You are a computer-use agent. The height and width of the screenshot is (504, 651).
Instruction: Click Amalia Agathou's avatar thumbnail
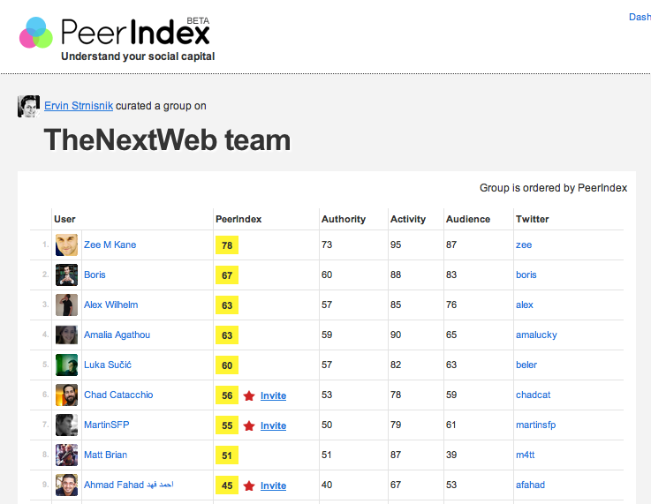coord(66,335)
